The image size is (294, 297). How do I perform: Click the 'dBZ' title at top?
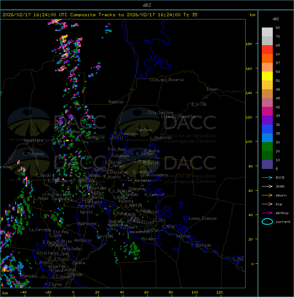coord(147,5)
